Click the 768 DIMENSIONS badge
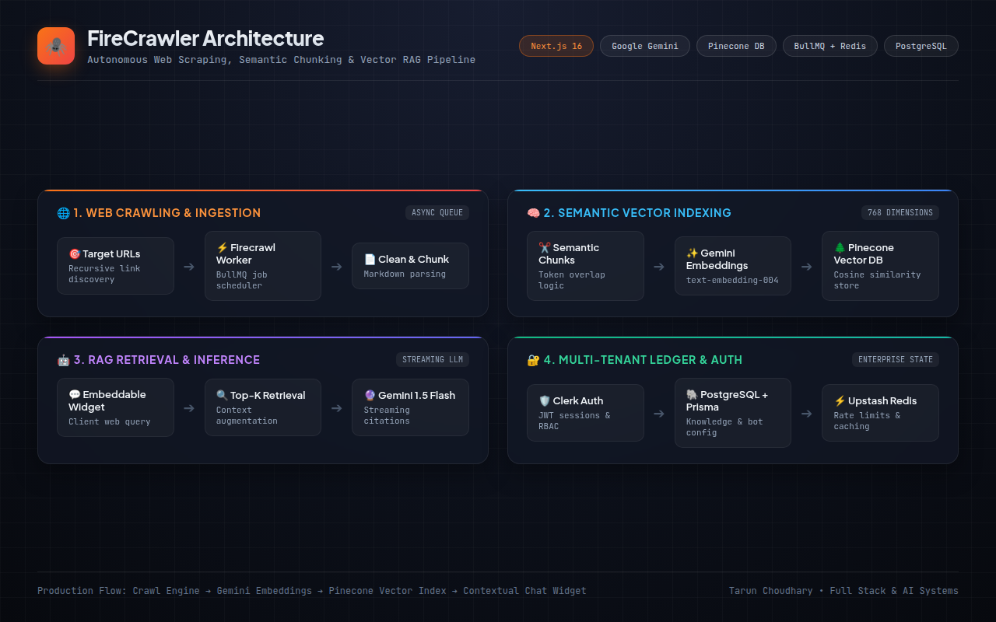The image size is (996, 622). 900,213
